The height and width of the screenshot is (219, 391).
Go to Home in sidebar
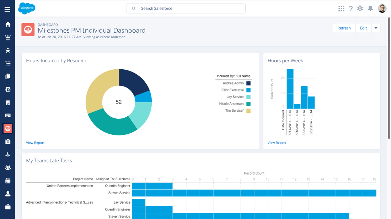pos(8,24)
